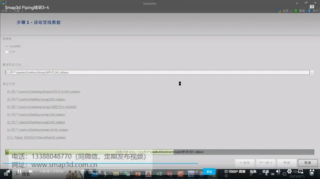Open the 1080P 高清 quality selector
320x179 pixels.
[235, 172]
